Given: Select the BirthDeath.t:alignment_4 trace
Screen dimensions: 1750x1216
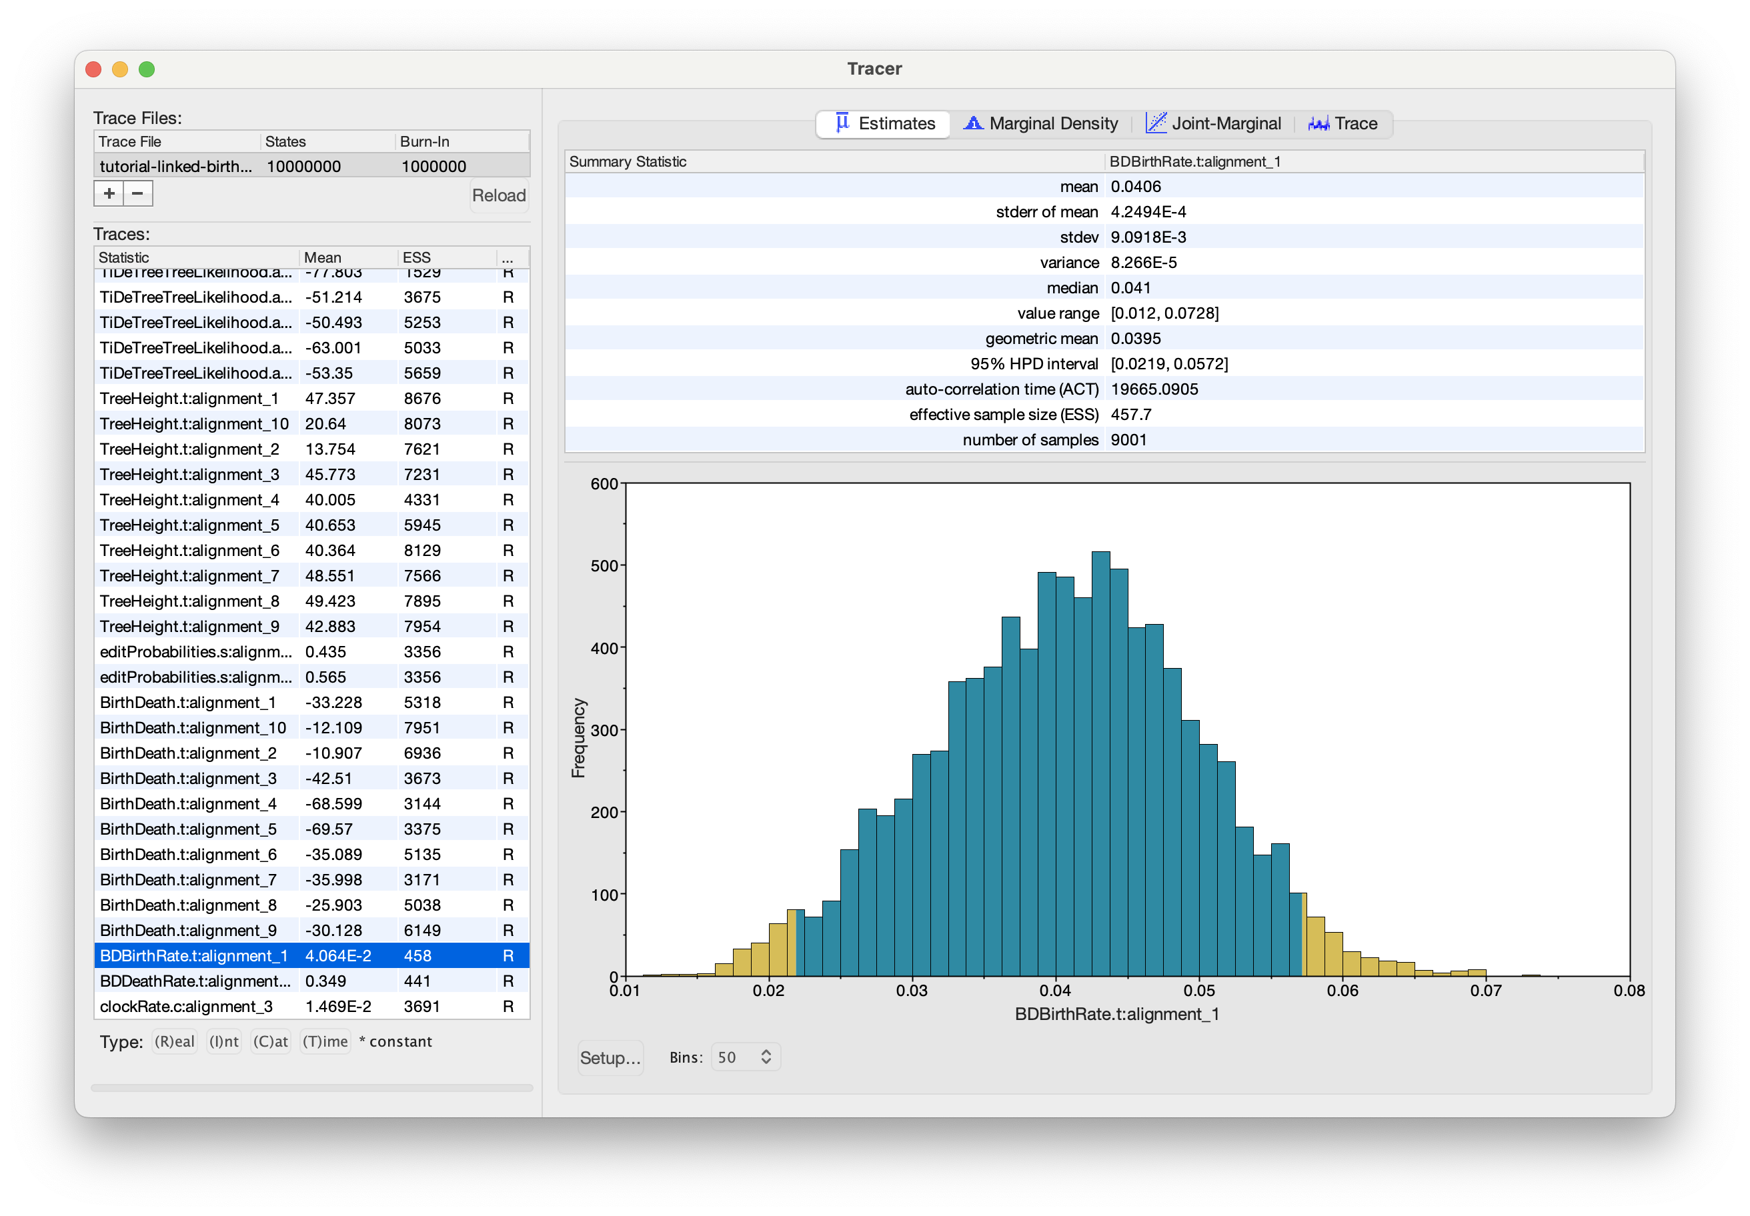Looking at the screenshot, I should coord(311,804).
